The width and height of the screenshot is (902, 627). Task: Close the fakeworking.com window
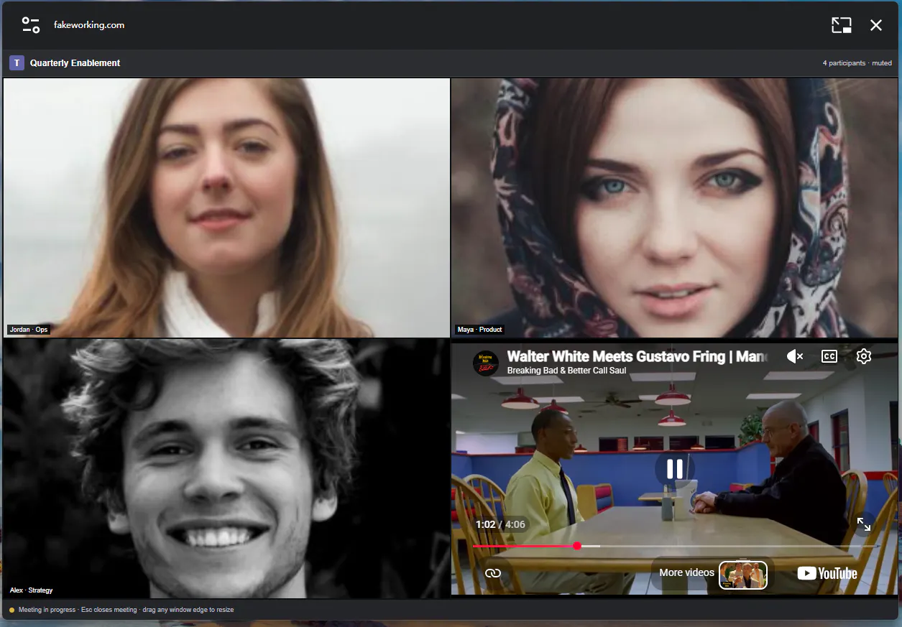876,25
